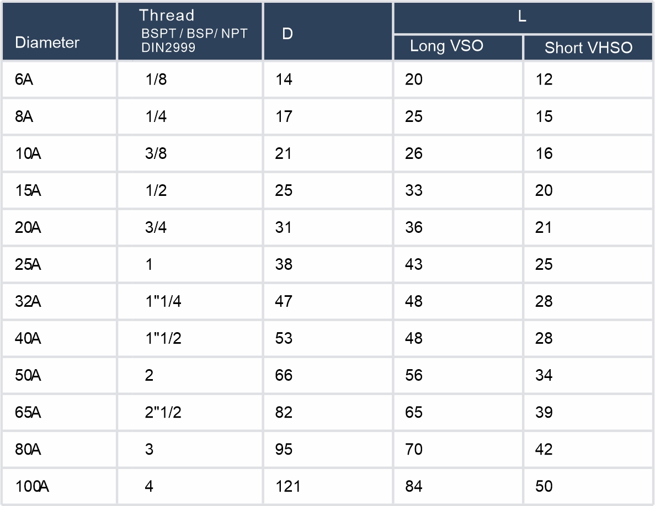Click the L header cell
This screenshot has height=506, width=655.
[522, 17]
